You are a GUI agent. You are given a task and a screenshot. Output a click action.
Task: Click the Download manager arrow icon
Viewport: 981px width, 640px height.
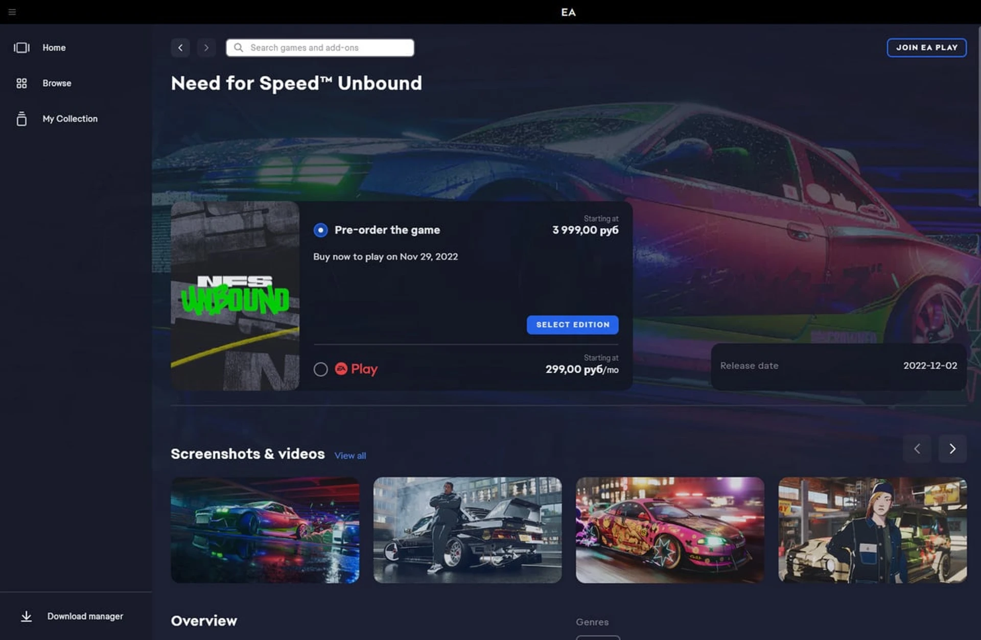(26, 616)
